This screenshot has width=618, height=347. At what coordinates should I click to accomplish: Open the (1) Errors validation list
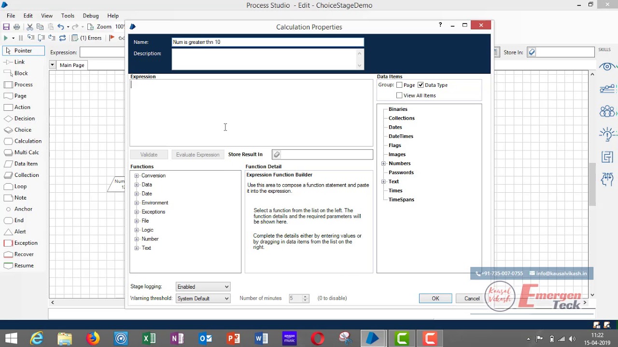pyautogui.click(x=87, y=38)
